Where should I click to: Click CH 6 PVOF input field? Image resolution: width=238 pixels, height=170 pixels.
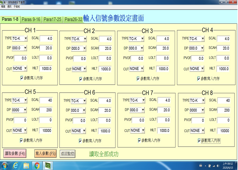click(79, 120)
